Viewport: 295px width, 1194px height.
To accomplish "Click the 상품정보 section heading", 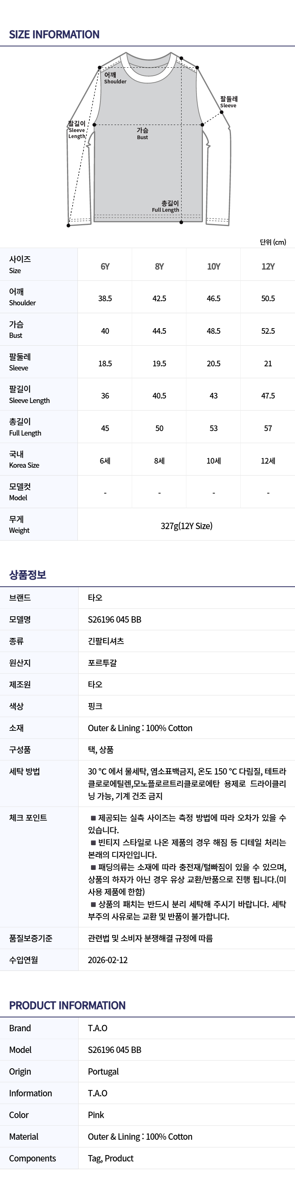I will pos(28,575).
